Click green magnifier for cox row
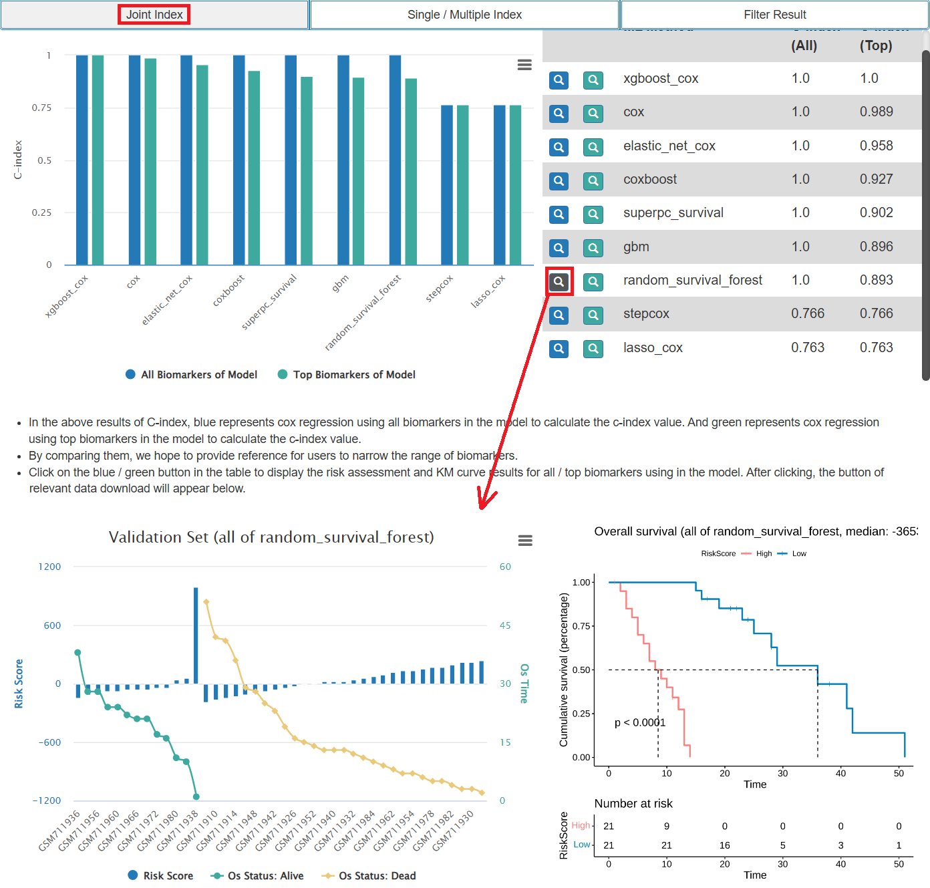This screenshot has height=888, width=930. (593, 114)
